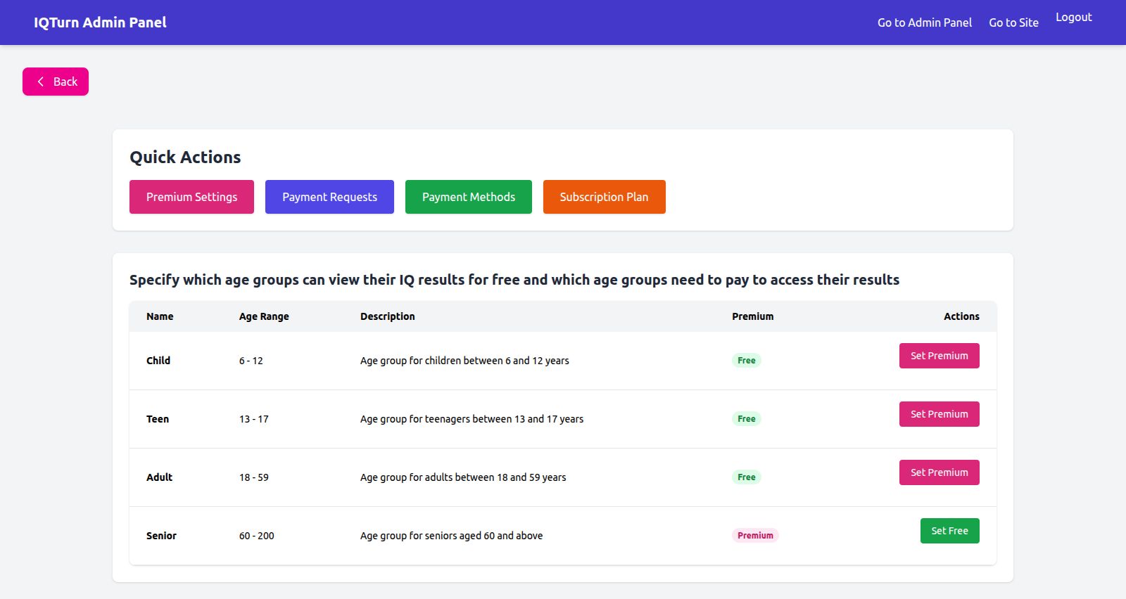Set the Senior age group to free
Screen dimensions: 1126x599
coord(949,531)
